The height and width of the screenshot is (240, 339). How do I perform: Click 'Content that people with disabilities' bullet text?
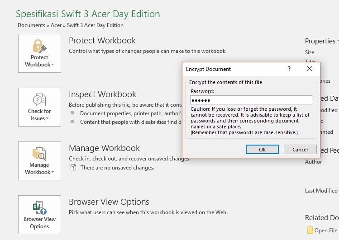point(131,122)
